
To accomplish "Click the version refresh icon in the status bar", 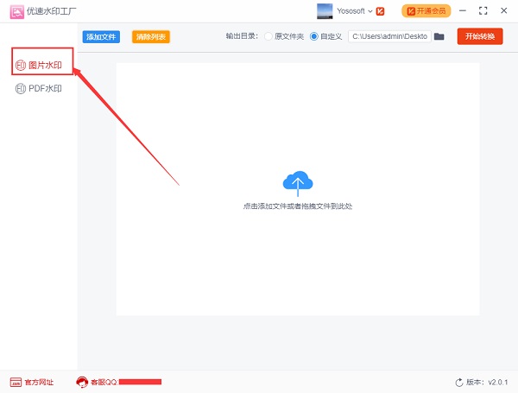I will point(459,382).
